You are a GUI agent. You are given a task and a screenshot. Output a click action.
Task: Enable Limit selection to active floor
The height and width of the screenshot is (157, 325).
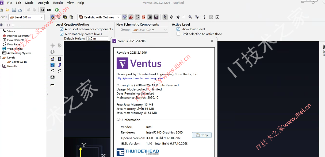(x=178, y=34)
